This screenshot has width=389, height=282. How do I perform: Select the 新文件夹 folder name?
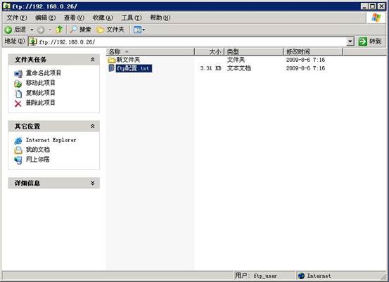click(x=128, y=60)
